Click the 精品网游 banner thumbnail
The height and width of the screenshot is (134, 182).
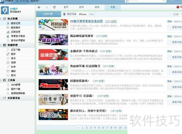point(53,40)
